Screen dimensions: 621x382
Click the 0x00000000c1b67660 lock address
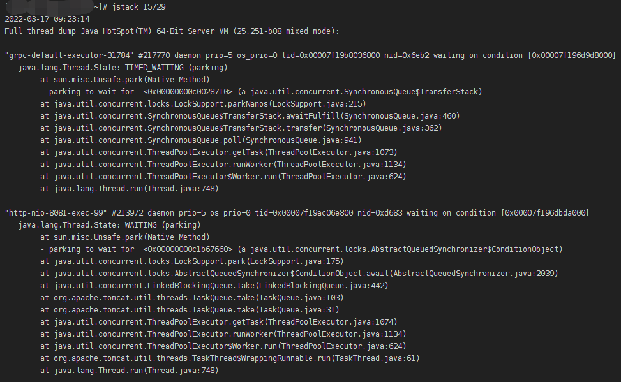click(x=188, y=249)
